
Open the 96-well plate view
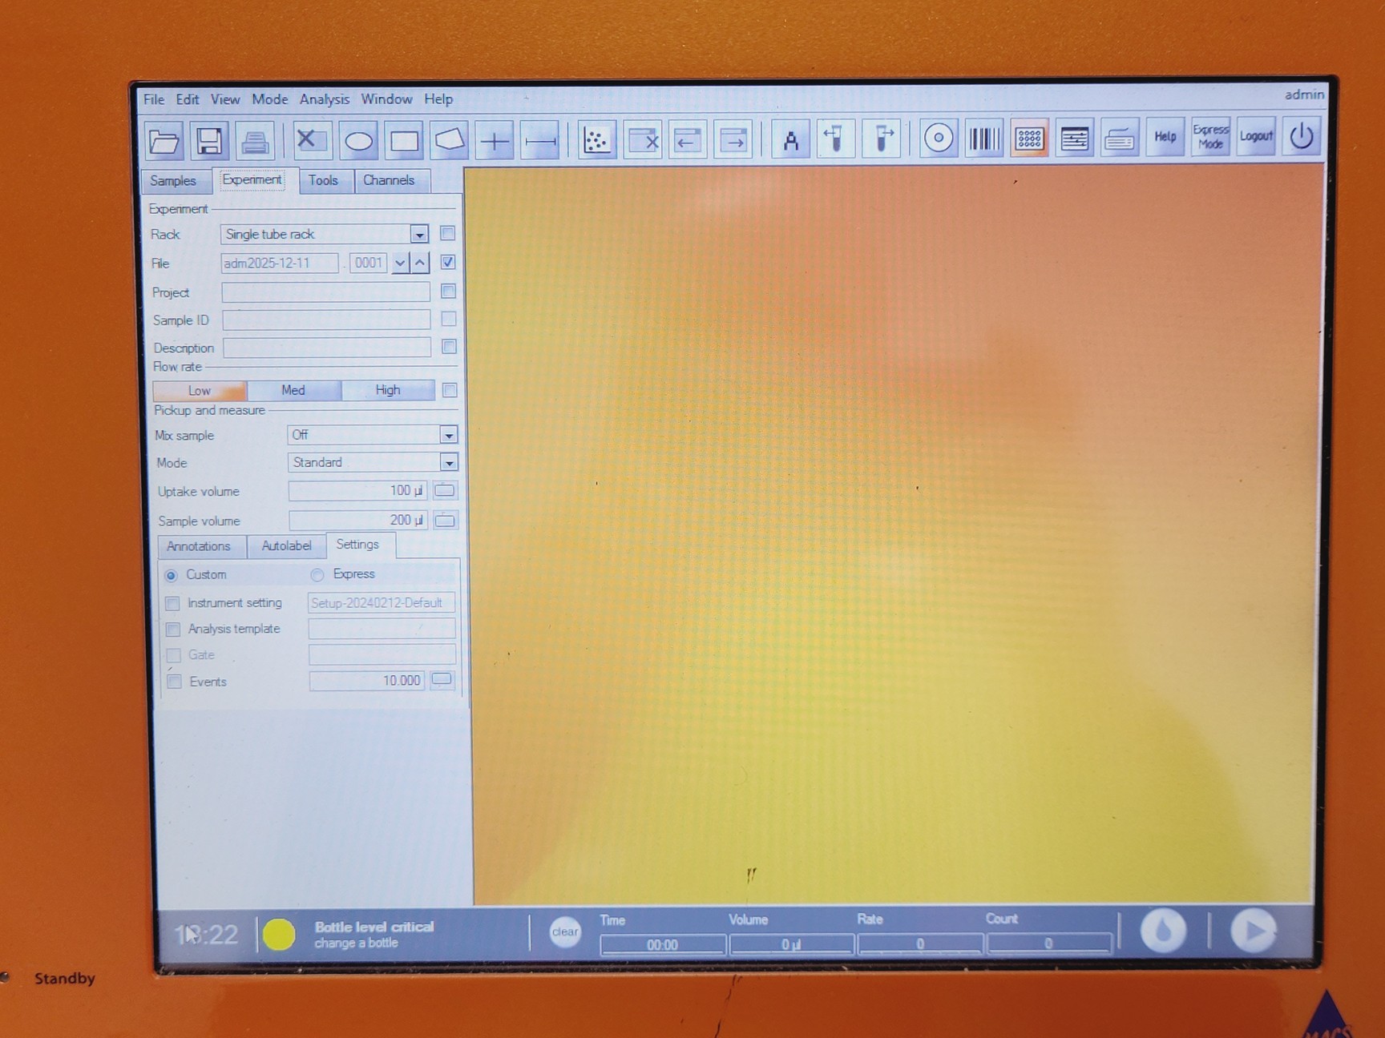click(x=1028, y=139)
